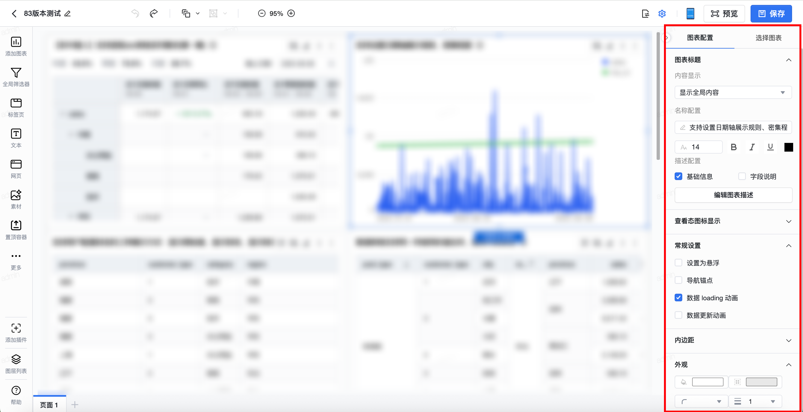Go back using the left arrow
This screenshot has height=412, width=803.
pyautogui.click(x=14, y=13)
